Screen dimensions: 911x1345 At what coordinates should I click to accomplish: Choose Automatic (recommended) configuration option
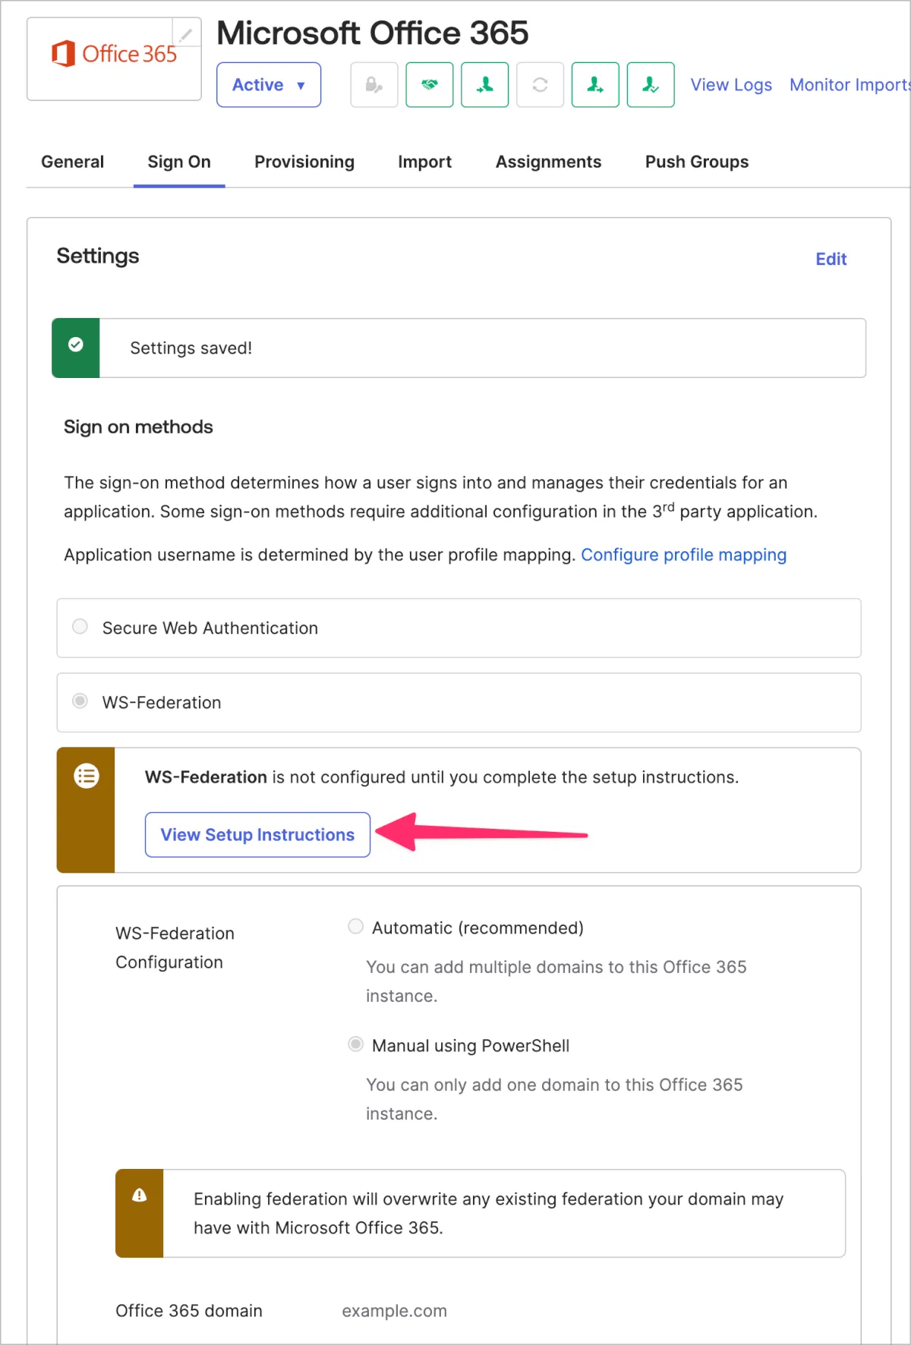coord(355,927)
